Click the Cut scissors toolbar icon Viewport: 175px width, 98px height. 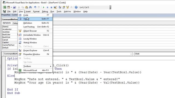[x=19, y=7]
